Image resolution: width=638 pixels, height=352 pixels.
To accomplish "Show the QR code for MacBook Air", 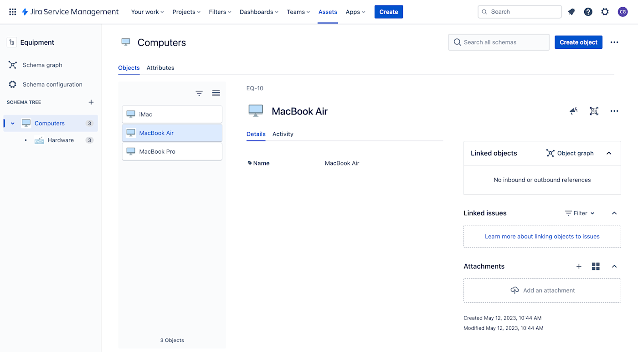I will [x=594, y=111].
